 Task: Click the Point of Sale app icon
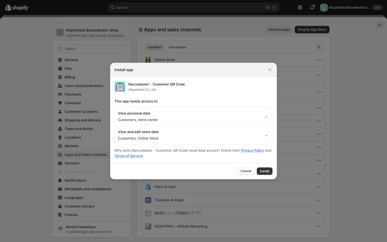click(x=148, y=187)
